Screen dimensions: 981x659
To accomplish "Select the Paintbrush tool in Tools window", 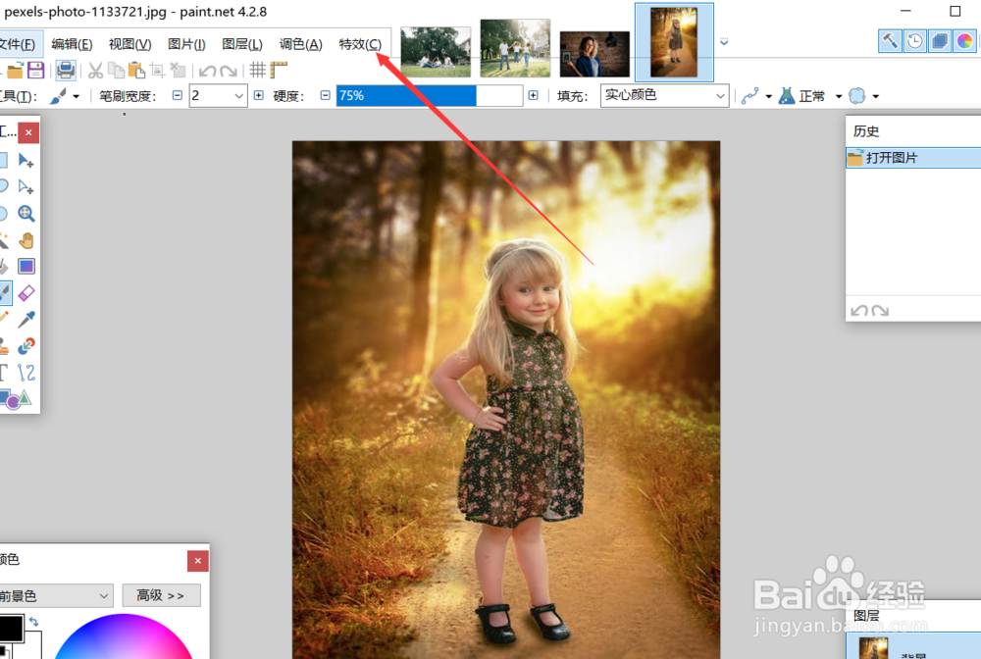I will pos(5,292).
